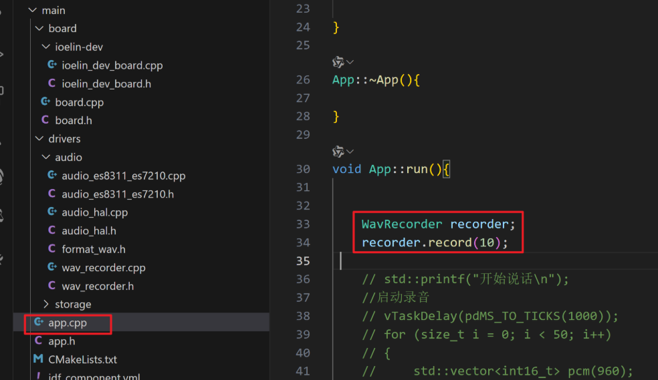Image resolution: width=658 pixels, height=380 pixels.
Task: Open ioelin_dev_board.cpp file
Action: [x=112, y=65]
